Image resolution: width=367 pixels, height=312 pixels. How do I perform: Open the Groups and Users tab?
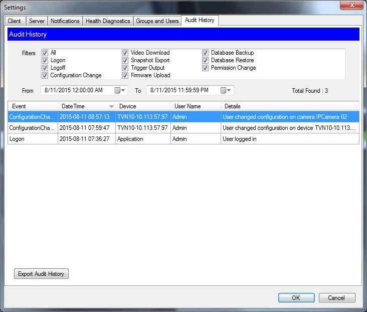pyautogui.click(x=157, y=21)
